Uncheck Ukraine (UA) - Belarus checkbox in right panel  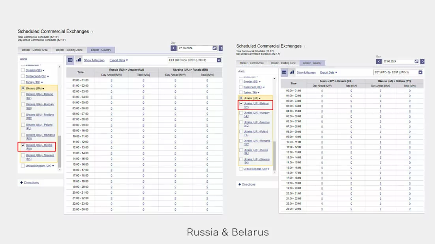(x=241, y=104)
